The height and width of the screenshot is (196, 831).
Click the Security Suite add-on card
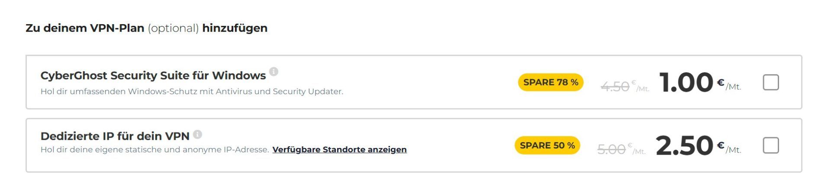(x=414, y=82)
